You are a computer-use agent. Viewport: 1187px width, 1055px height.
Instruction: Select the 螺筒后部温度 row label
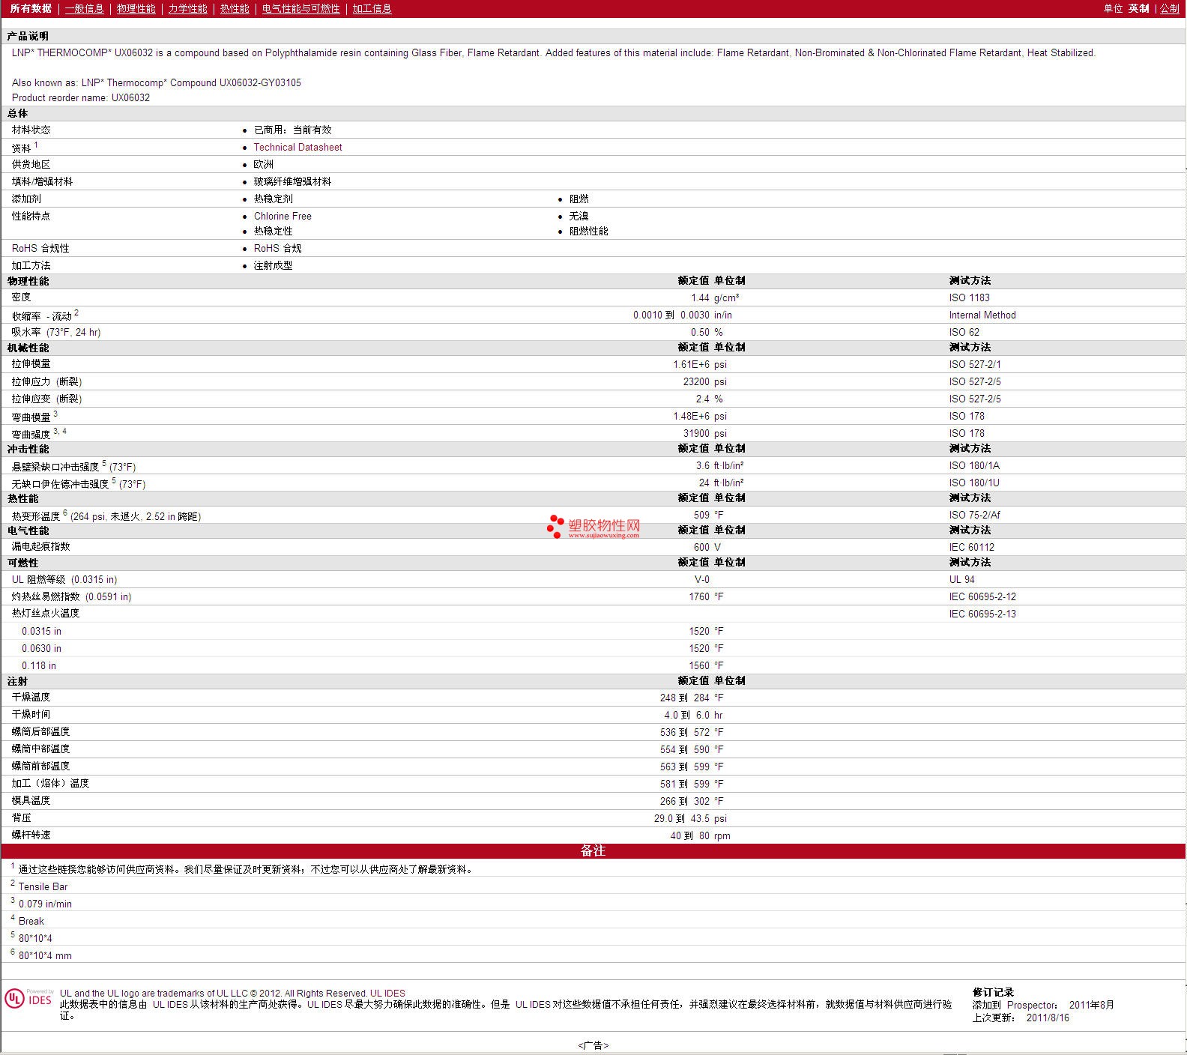pos(40,731)
